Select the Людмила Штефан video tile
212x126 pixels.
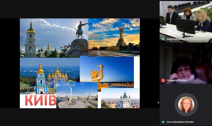pos(186,63)
